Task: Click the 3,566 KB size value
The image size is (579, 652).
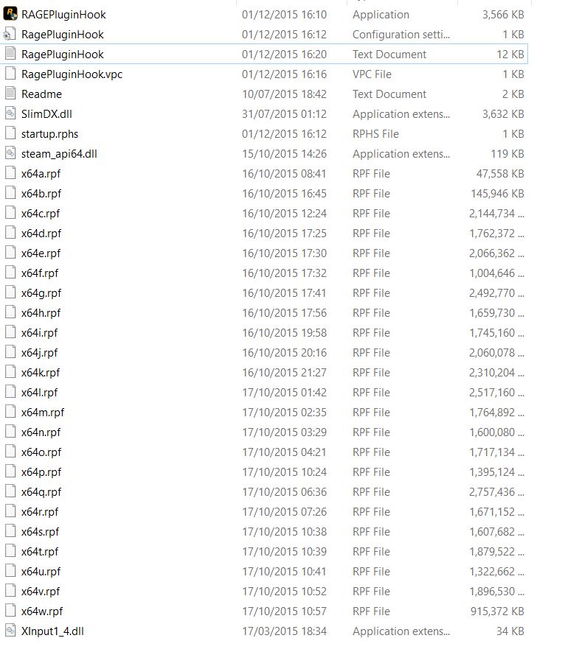Action: [503, 15]
